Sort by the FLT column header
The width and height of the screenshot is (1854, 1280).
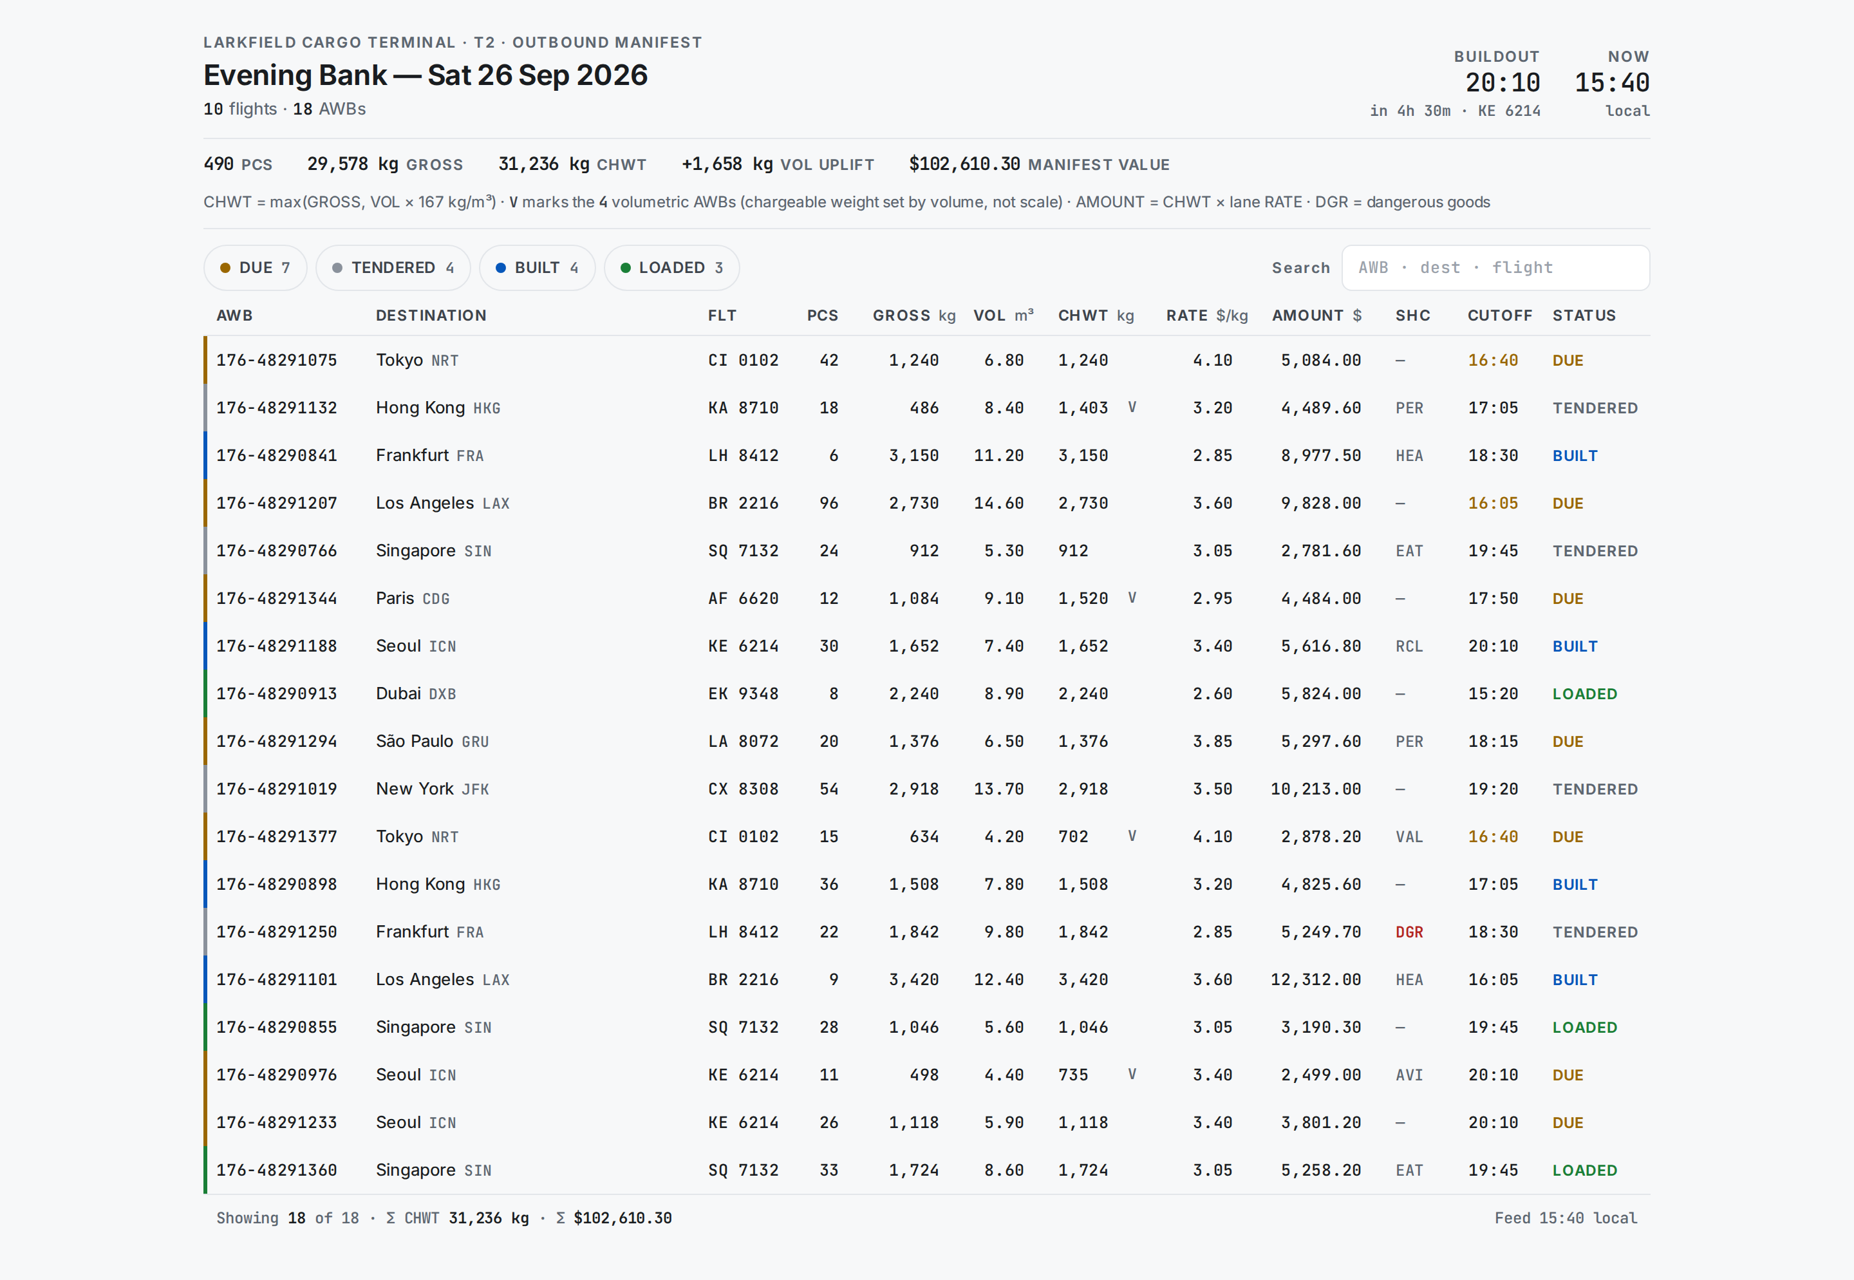pos(722,316)
